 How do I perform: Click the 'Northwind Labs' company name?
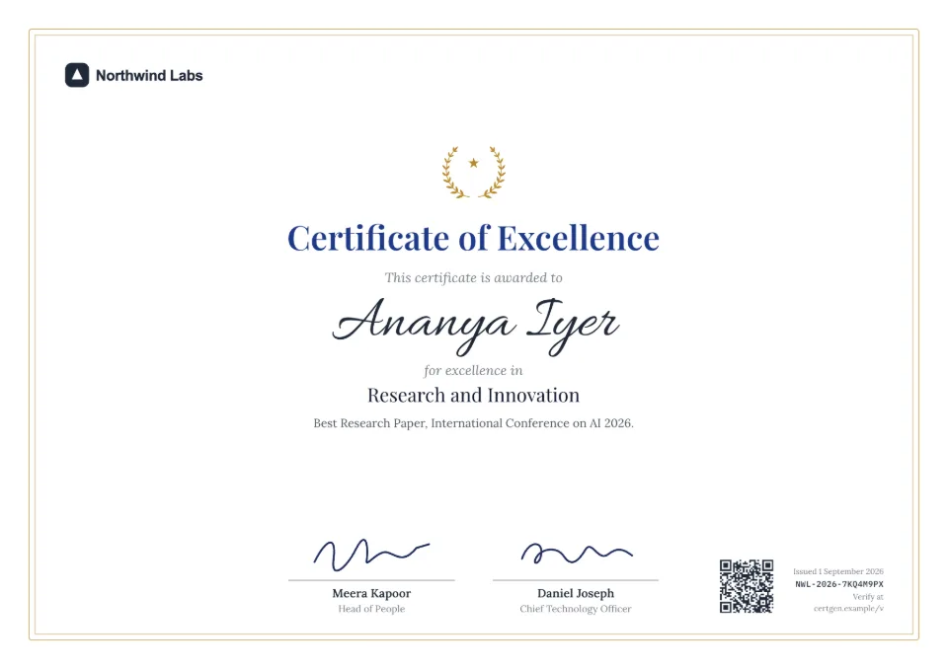[x=149, y=76]
